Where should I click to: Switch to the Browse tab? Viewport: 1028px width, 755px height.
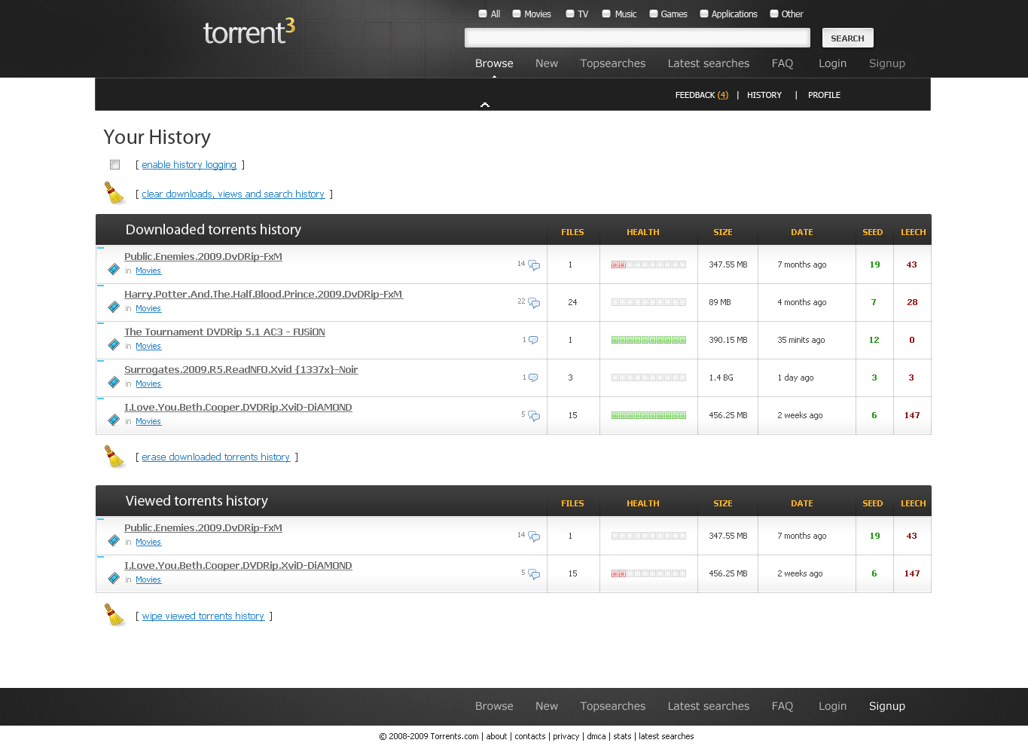494,63
